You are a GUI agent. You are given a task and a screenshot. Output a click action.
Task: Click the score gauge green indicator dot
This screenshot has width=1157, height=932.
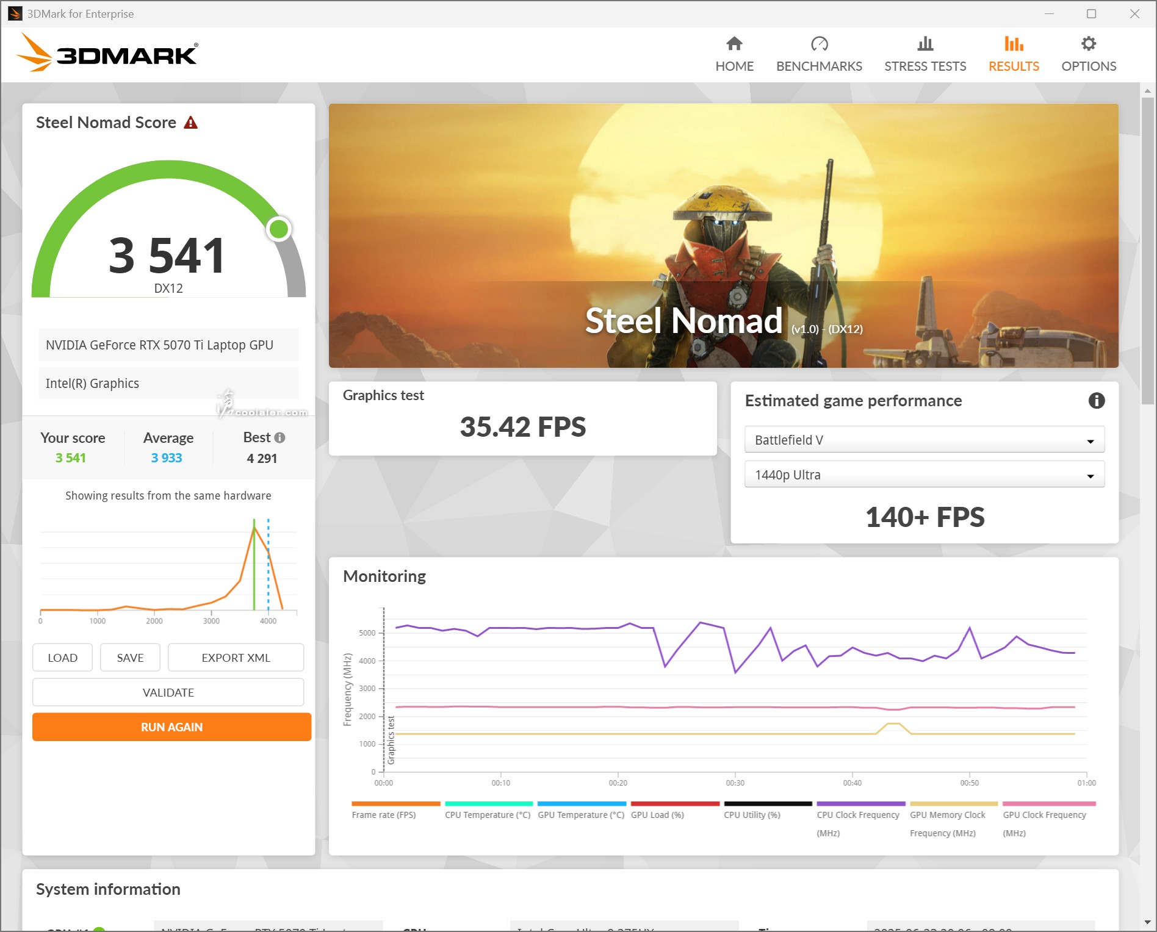click(x=279, y=229)
